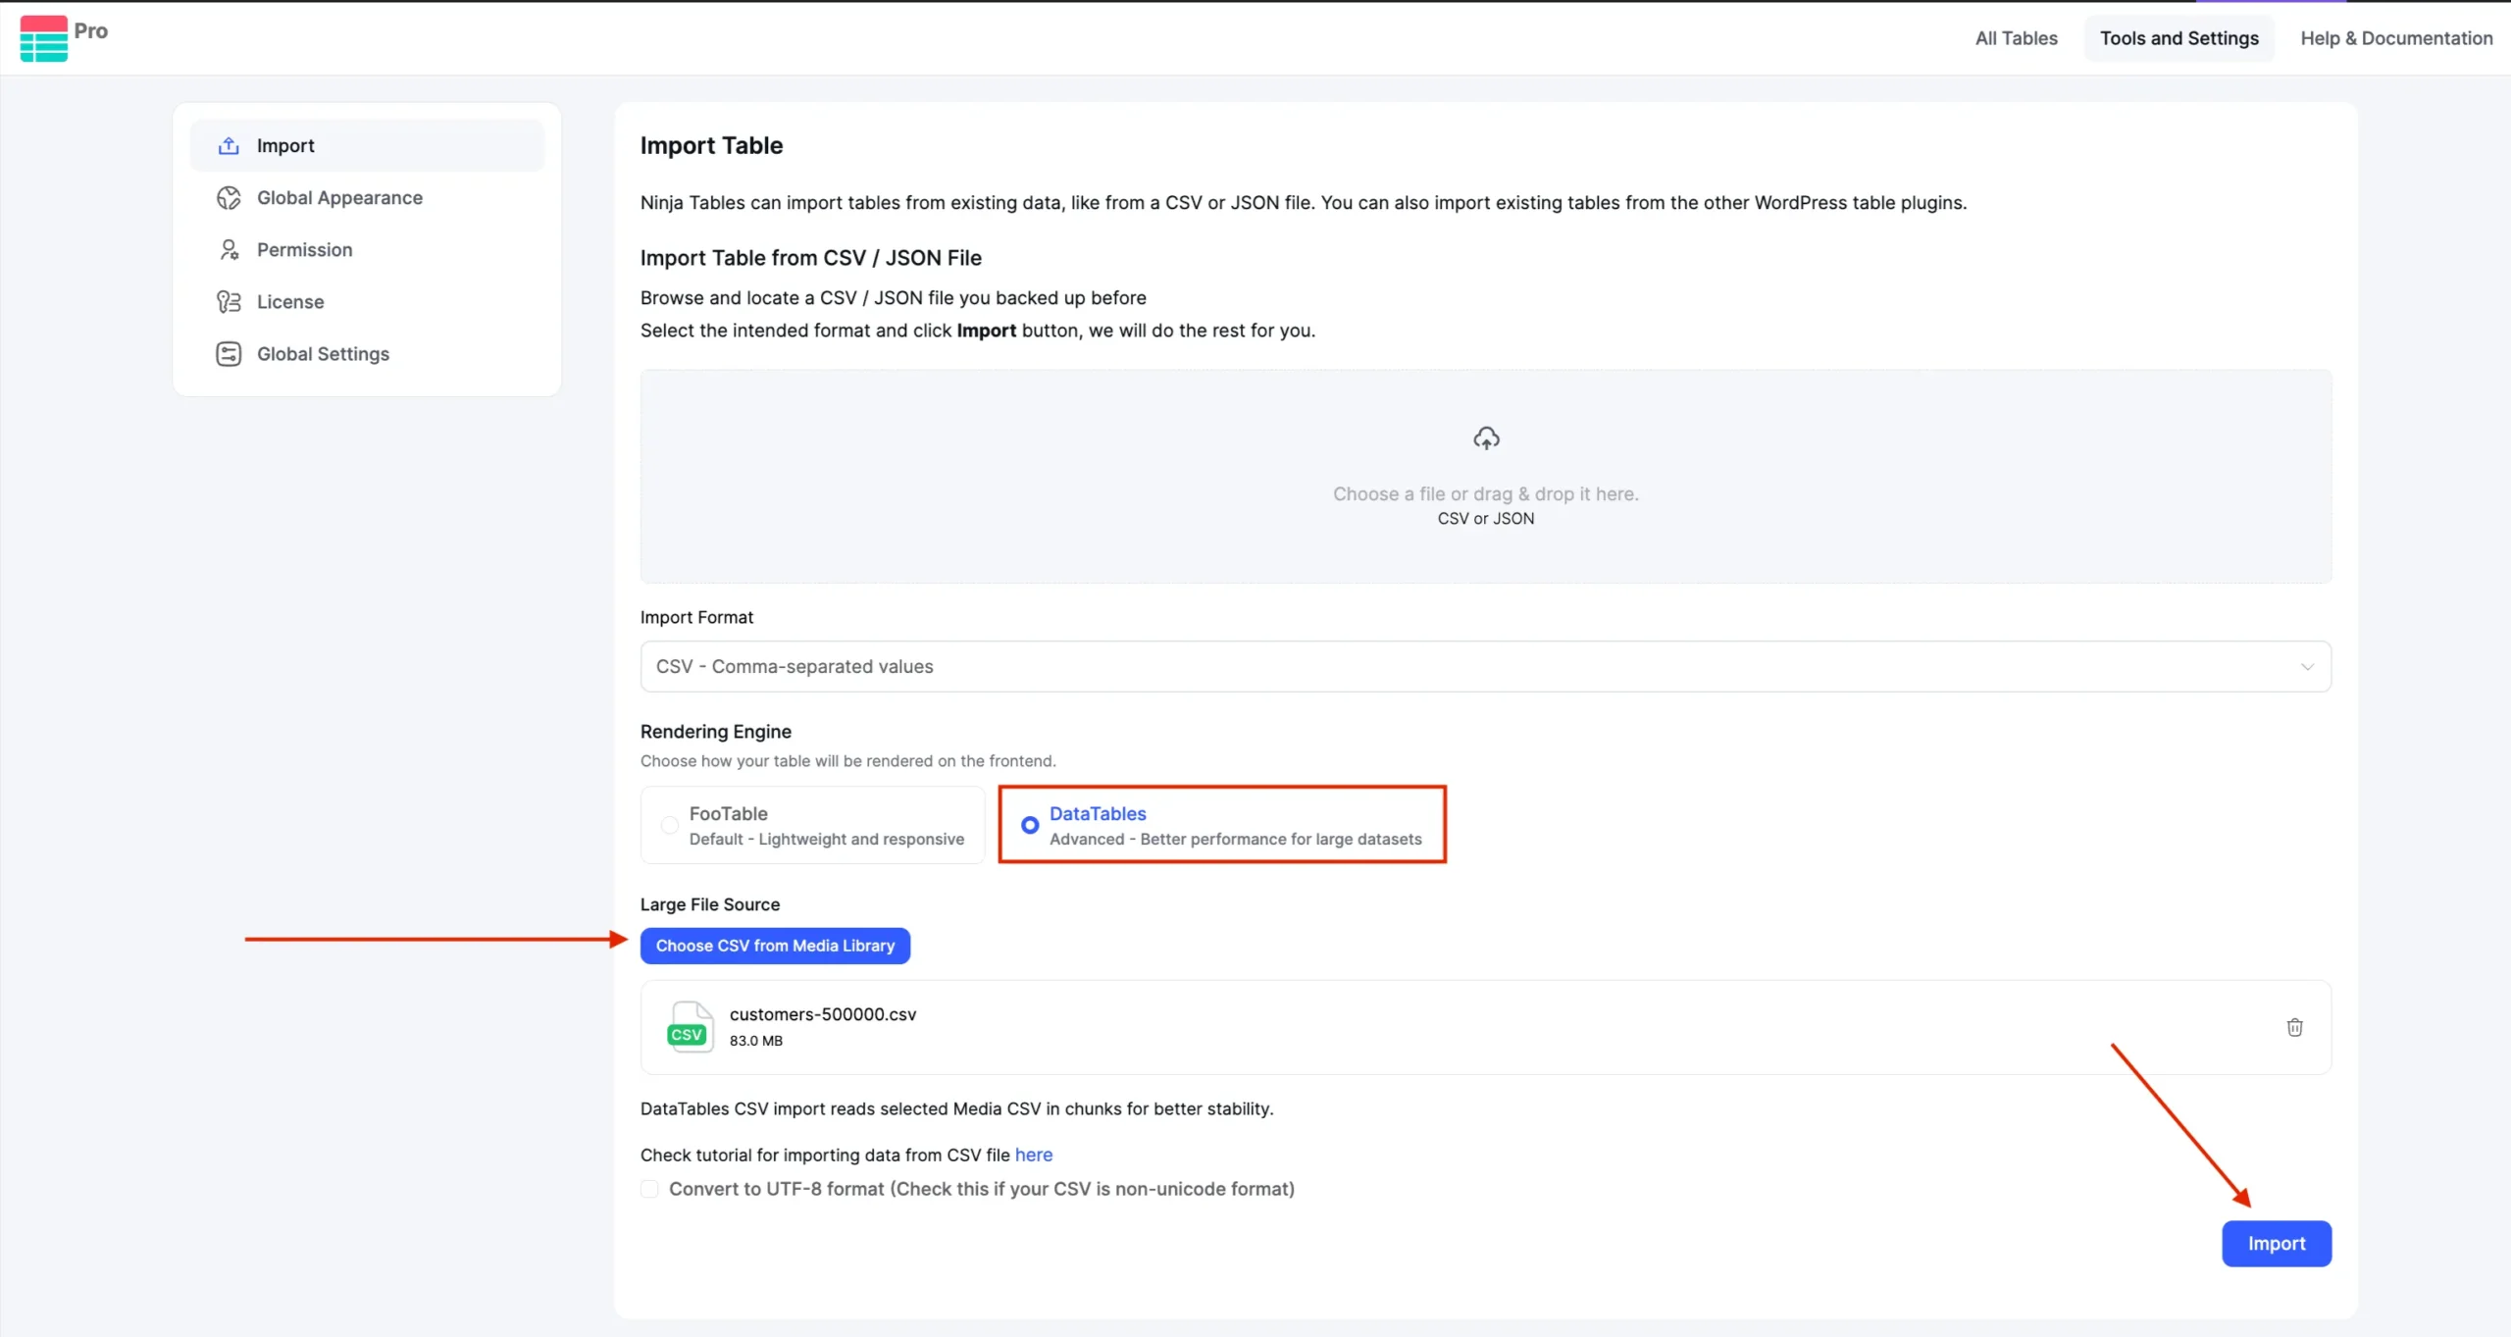Open Help & Documentation
The image size is (2511, 1337).
point(2396,38)
